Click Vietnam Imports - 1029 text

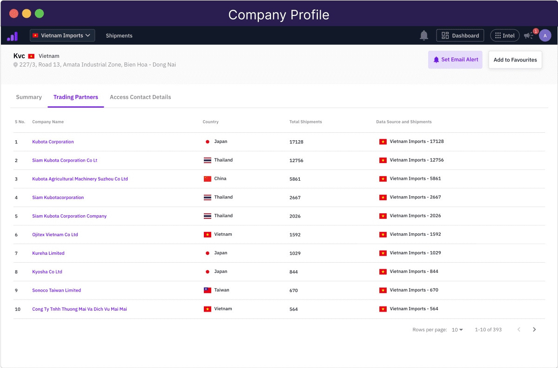coord(415,253)
